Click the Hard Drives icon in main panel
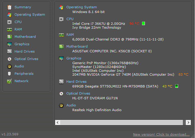Viewport: 195px width, 138px height. click(x=61, y=82)
